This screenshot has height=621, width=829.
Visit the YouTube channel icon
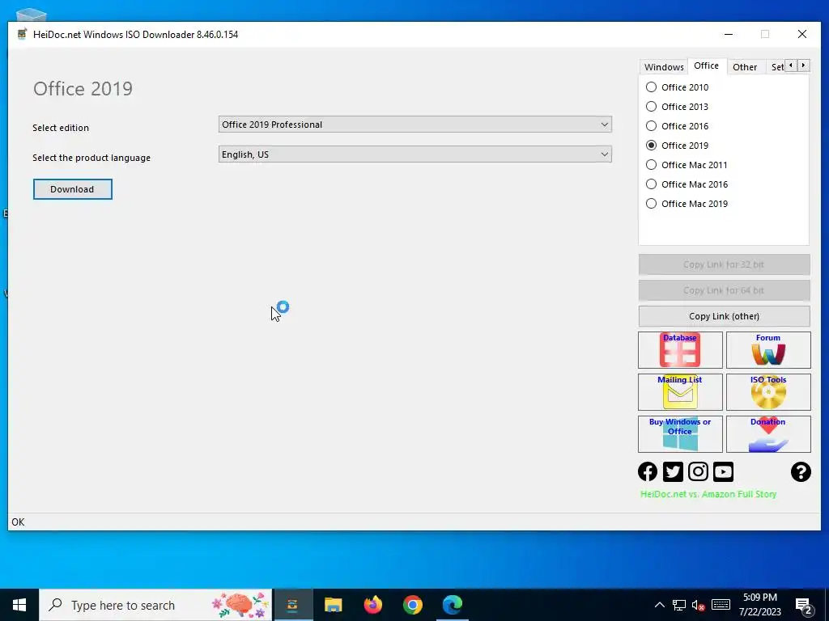723,471
